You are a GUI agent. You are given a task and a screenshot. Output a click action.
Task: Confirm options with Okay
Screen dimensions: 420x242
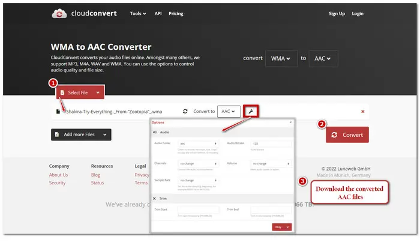[282, 227]
